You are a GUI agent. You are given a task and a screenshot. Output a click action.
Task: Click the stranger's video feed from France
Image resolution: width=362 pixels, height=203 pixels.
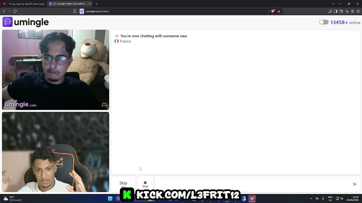[55, 70]
